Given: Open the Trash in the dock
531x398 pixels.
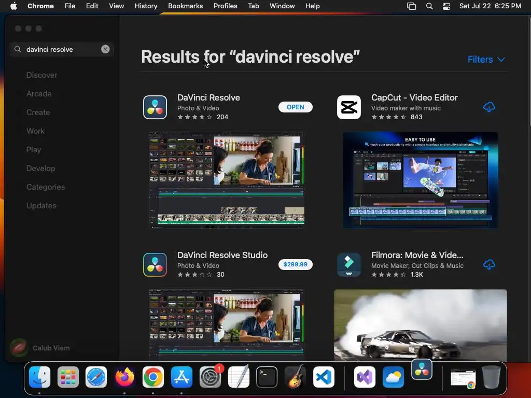Looking at the screenshot, I should click(492, 377).
